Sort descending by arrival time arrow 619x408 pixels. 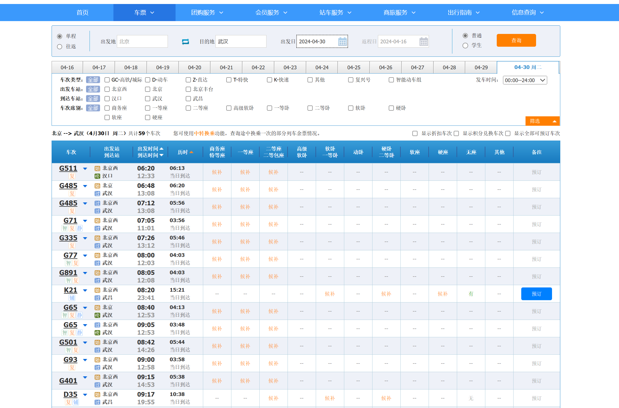point(162,155)
